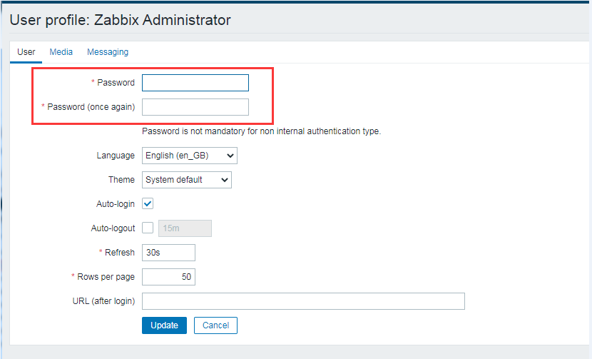
Task: Open the Theme dropdown
Action: tap(187, 180)
